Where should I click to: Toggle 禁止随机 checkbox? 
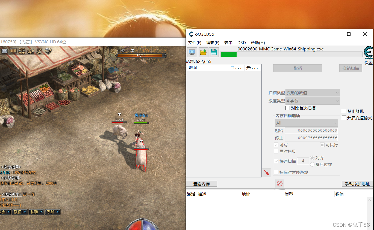pos(344,111)
